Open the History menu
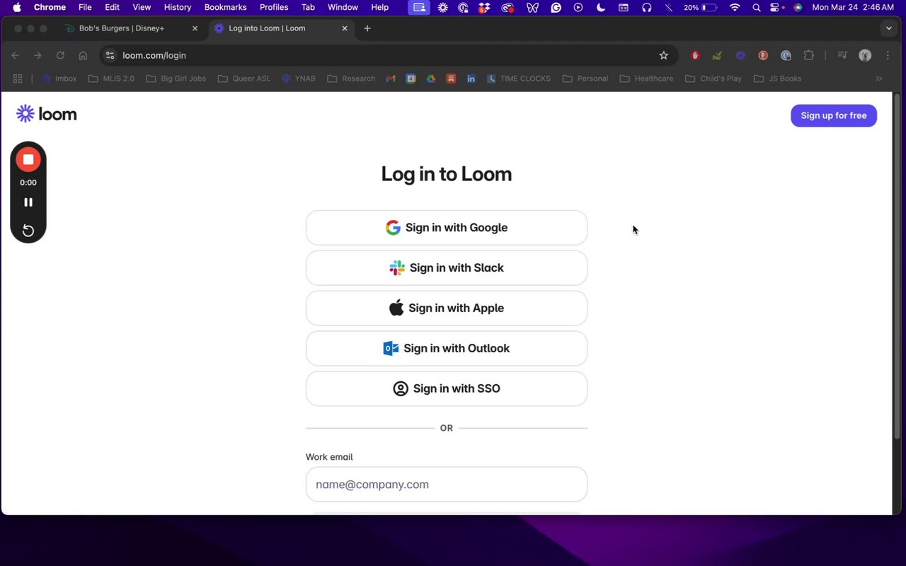The height and width of the screenshot is (566, 906). (178, 7)
